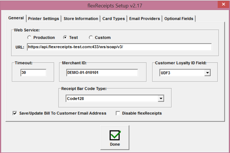Open the Printer Settings tab
Screen dimensions: 230x153
click(44, 19)
